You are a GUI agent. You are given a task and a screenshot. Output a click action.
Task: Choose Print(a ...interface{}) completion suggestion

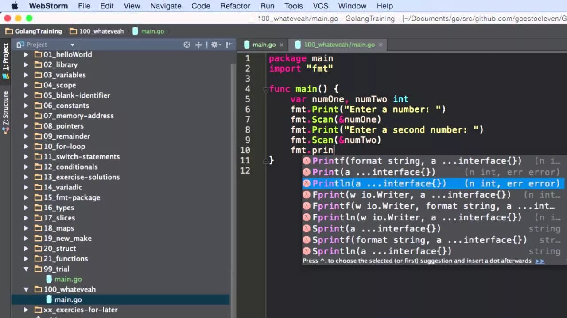click(434, 172)
